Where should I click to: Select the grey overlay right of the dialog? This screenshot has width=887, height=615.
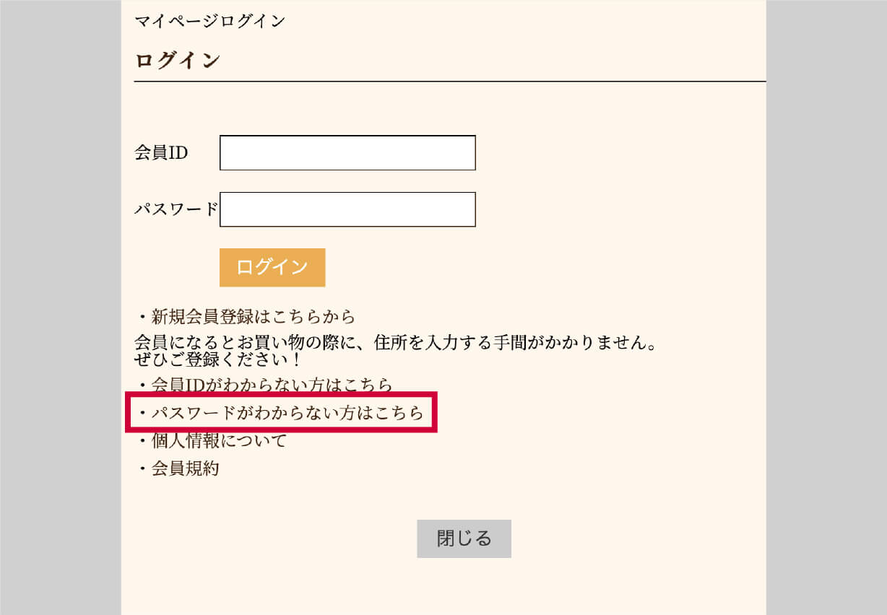[826, 307]
